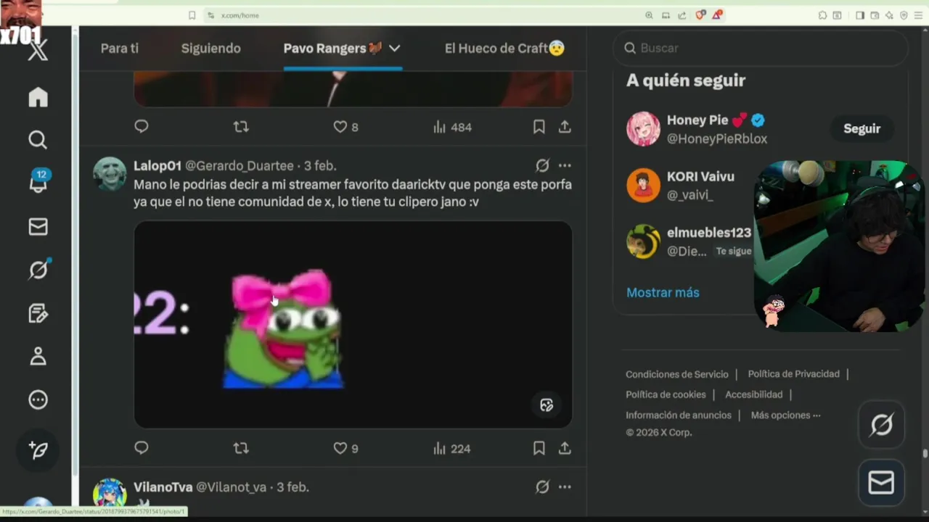Open the Pepe frog image in Lalop01's post
Image resolution: width=929 pixels, height=522 pixels.
pos(353,324)
